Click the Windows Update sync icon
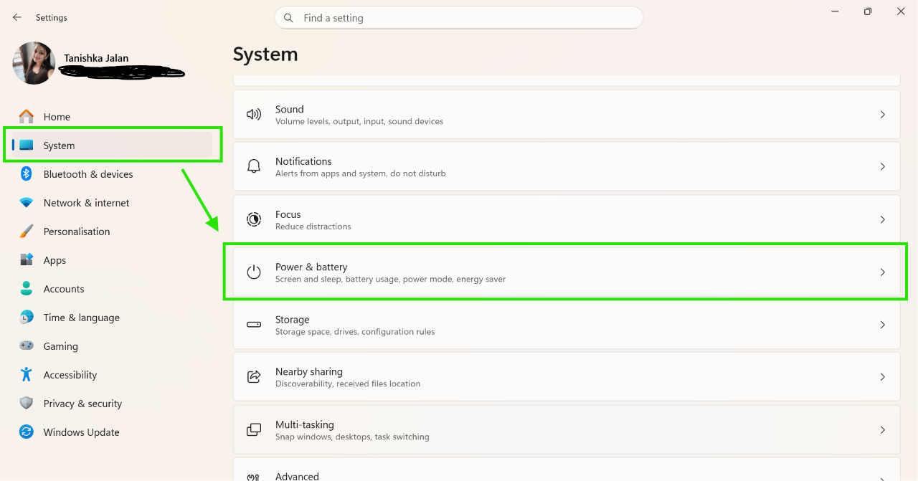The height and width of the screenshot is (481, 918). [x=27, y=432]
